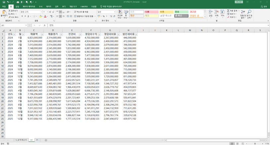Screen dimensions: 270x145
Task: Apply the 나쁨 (Bad) cell style
Action: 151,12
